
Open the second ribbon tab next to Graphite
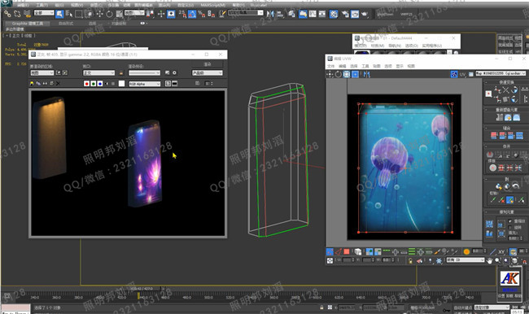click(66, 24)
